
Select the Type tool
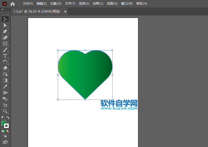tap(5, 56)
